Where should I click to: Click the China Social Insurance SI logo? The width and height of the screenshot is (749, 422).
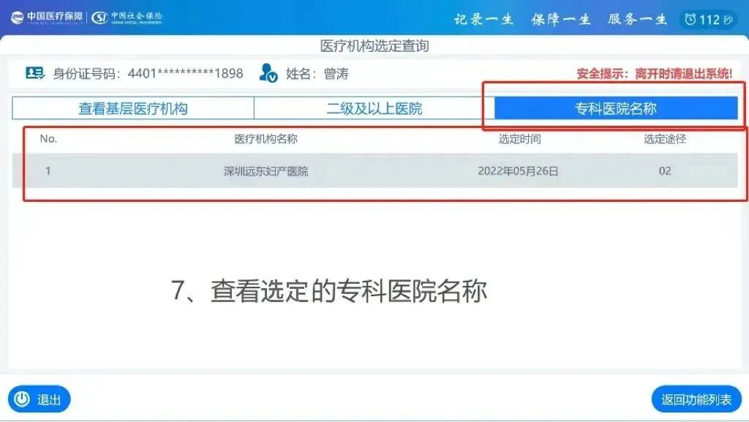[99, 18]
